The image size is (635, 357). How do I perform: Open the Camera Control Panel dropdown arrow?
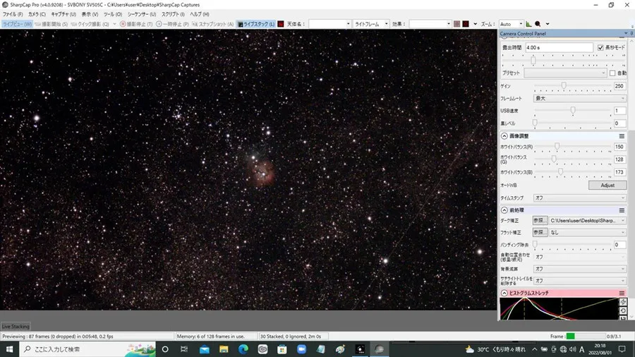point(626,34)
